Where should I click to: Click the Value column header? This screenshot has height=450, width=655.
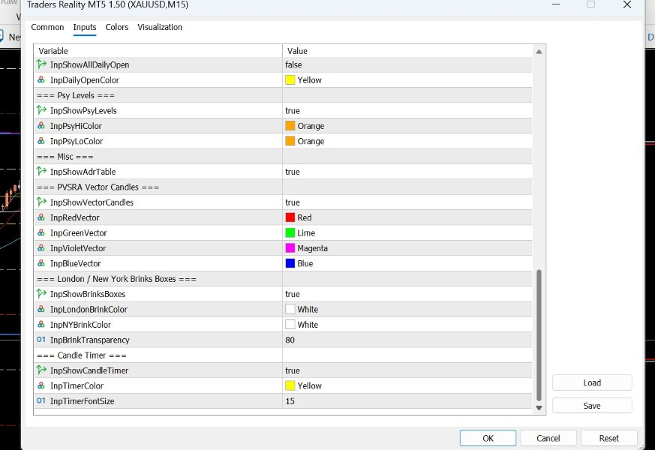(x=407, y=51)
